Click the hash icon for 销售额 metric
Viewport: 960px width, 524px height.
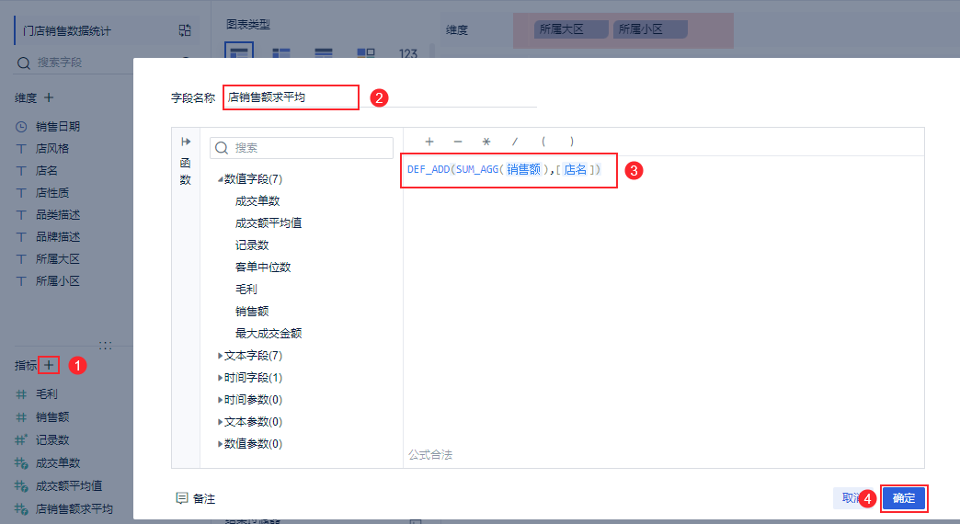(x=21, y=417)
